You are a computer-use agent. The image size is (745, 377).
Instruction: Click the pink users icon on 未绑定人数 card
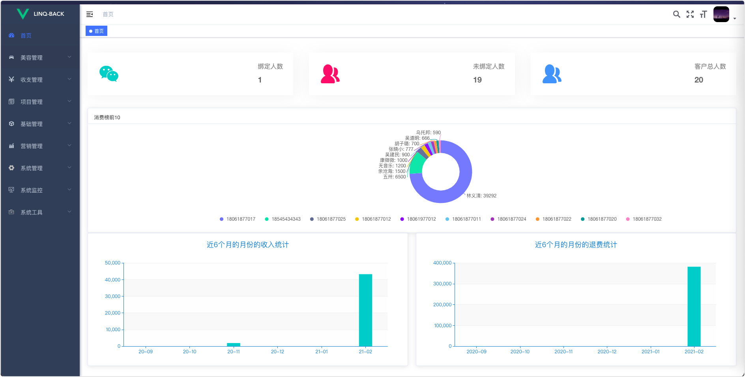point(330,74)
